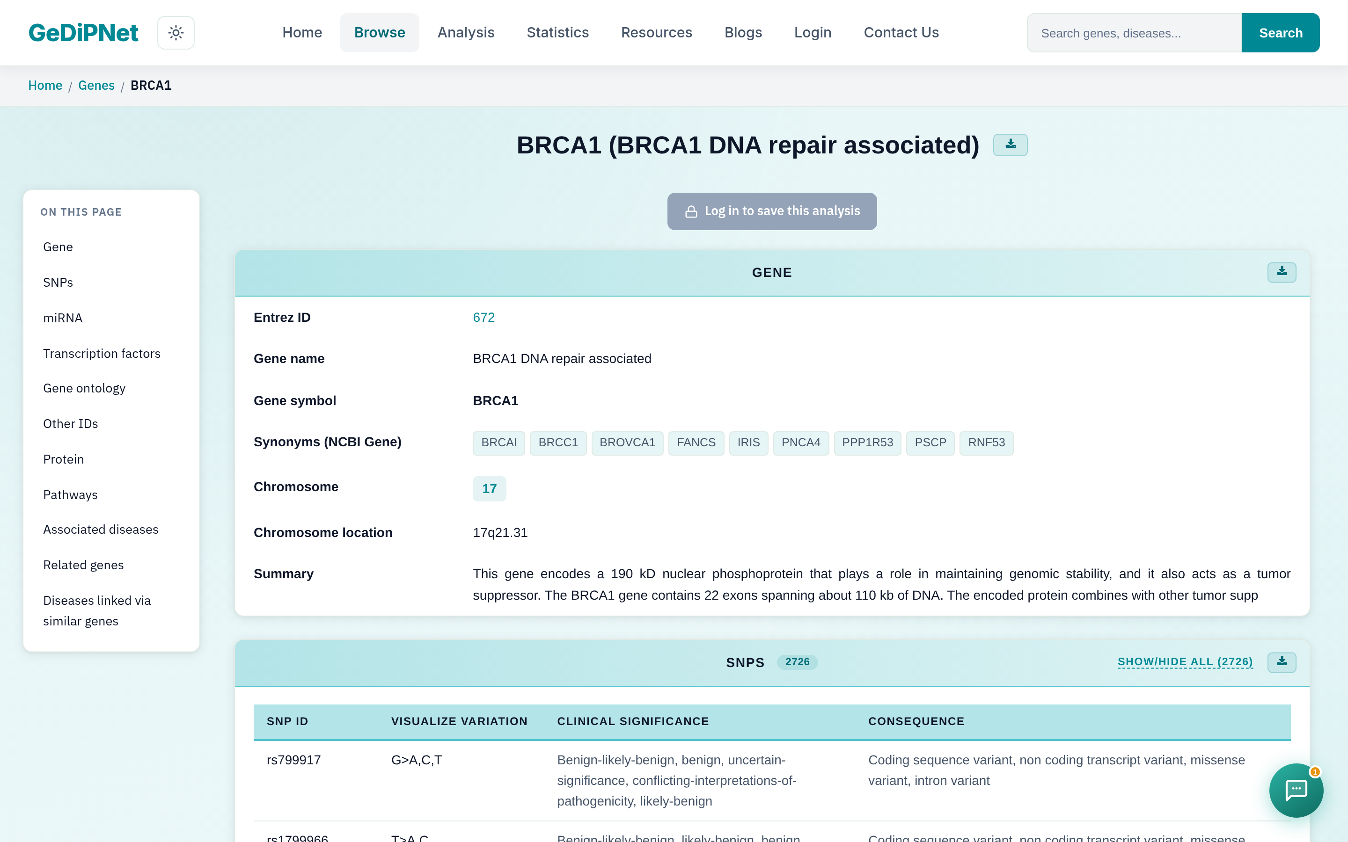Jump to Associated diseases section

pos(111,530)
